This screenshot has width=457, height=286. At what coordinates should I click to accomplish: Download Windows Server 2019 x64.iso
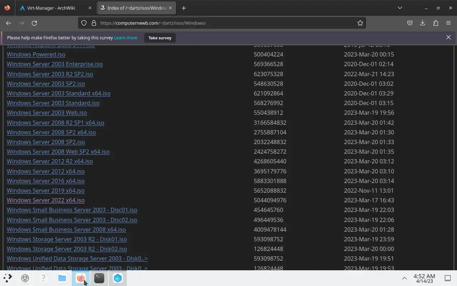[x=46, y=191]
